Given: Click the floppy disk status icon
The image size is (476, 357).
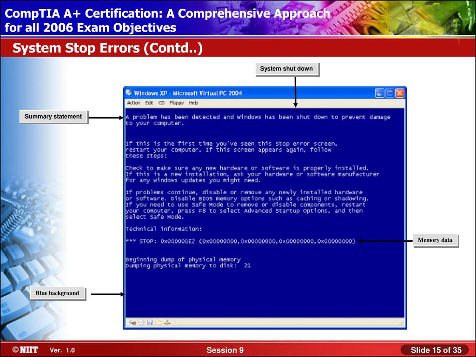Looking at the screenshot, I should [150, 323].
